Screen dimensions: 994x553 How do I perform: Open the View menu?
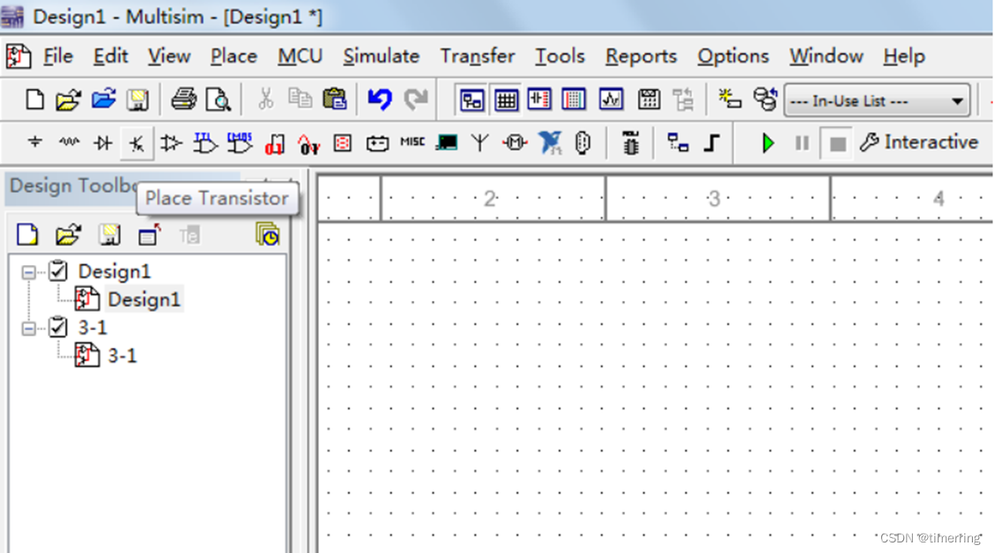tap(169, 56)
